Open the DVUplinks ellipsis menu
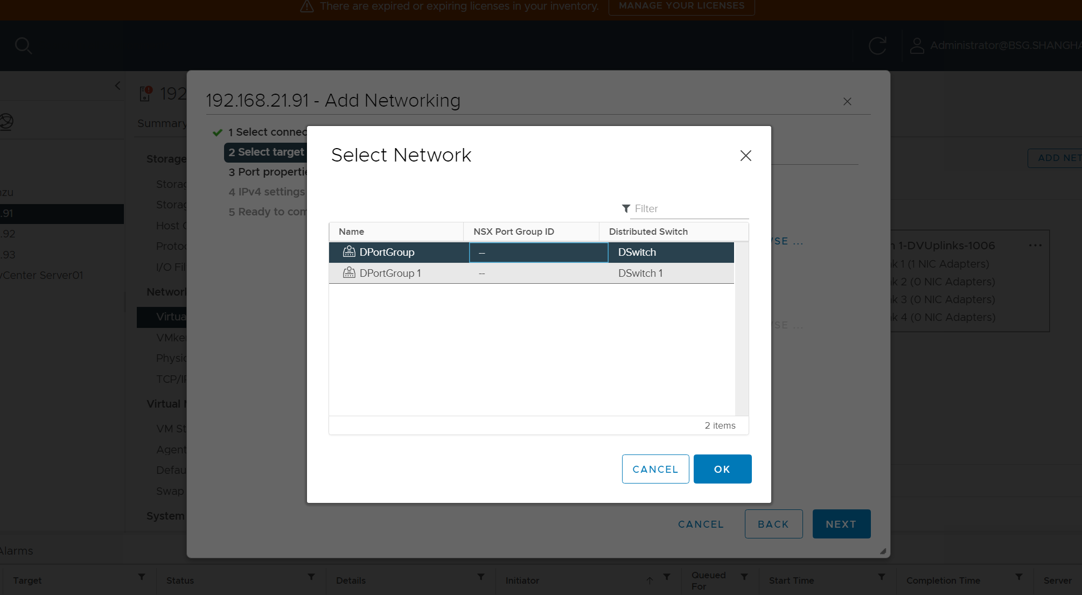The image size is (1082, 595). (x=1035, y=246)
